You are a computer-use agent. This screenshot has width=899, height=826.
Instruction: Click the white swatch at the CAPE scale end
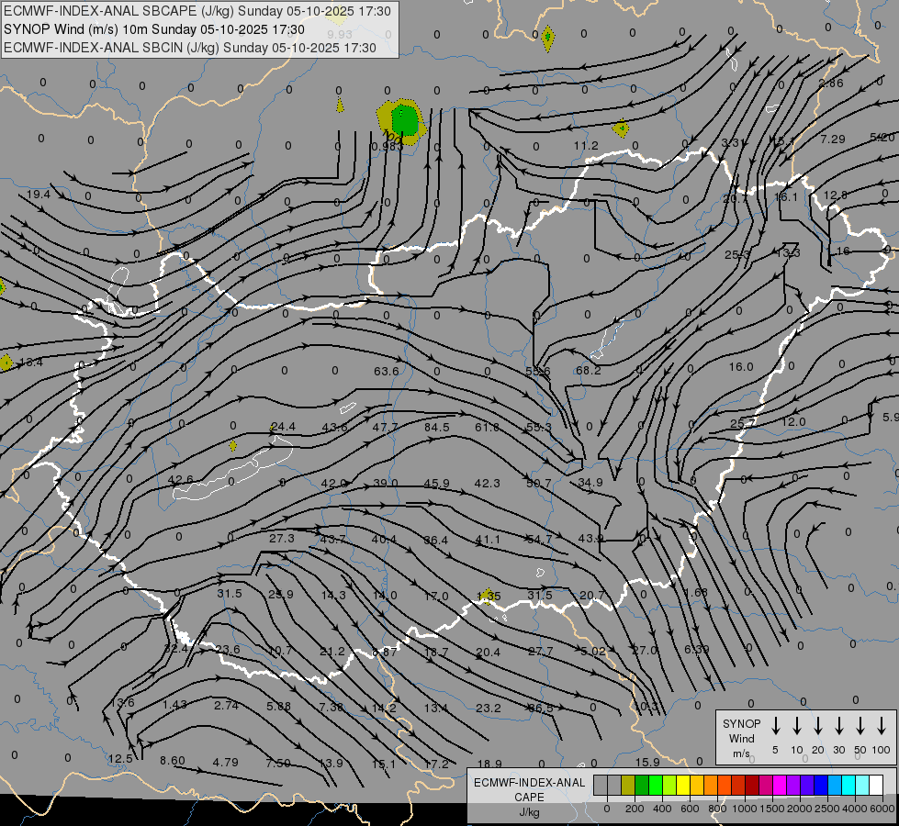click(876, 785)
